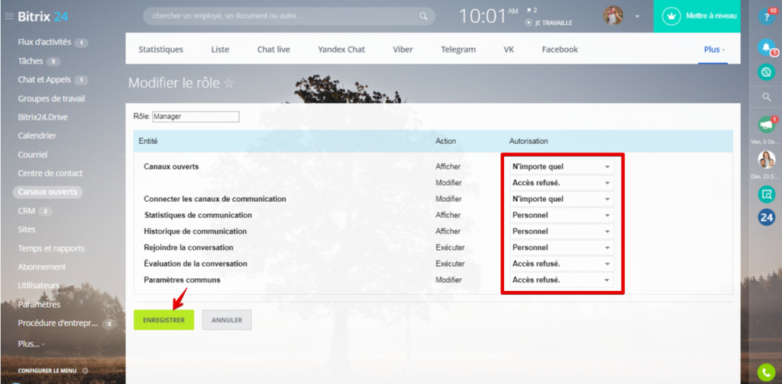Open CRM in sidebar

point(27,211)
